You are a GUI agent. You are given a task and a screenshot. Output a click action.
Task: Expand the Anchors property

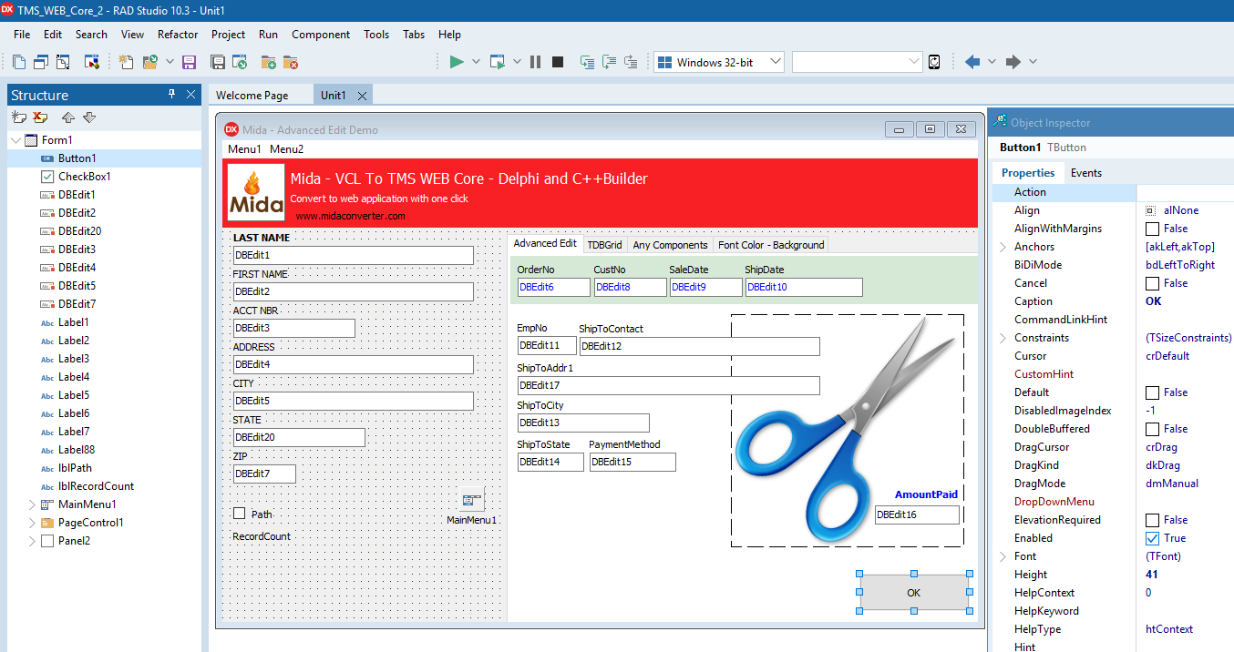point(1003,247)
